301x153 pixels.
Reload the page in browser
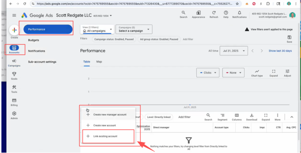pos(25,4)
